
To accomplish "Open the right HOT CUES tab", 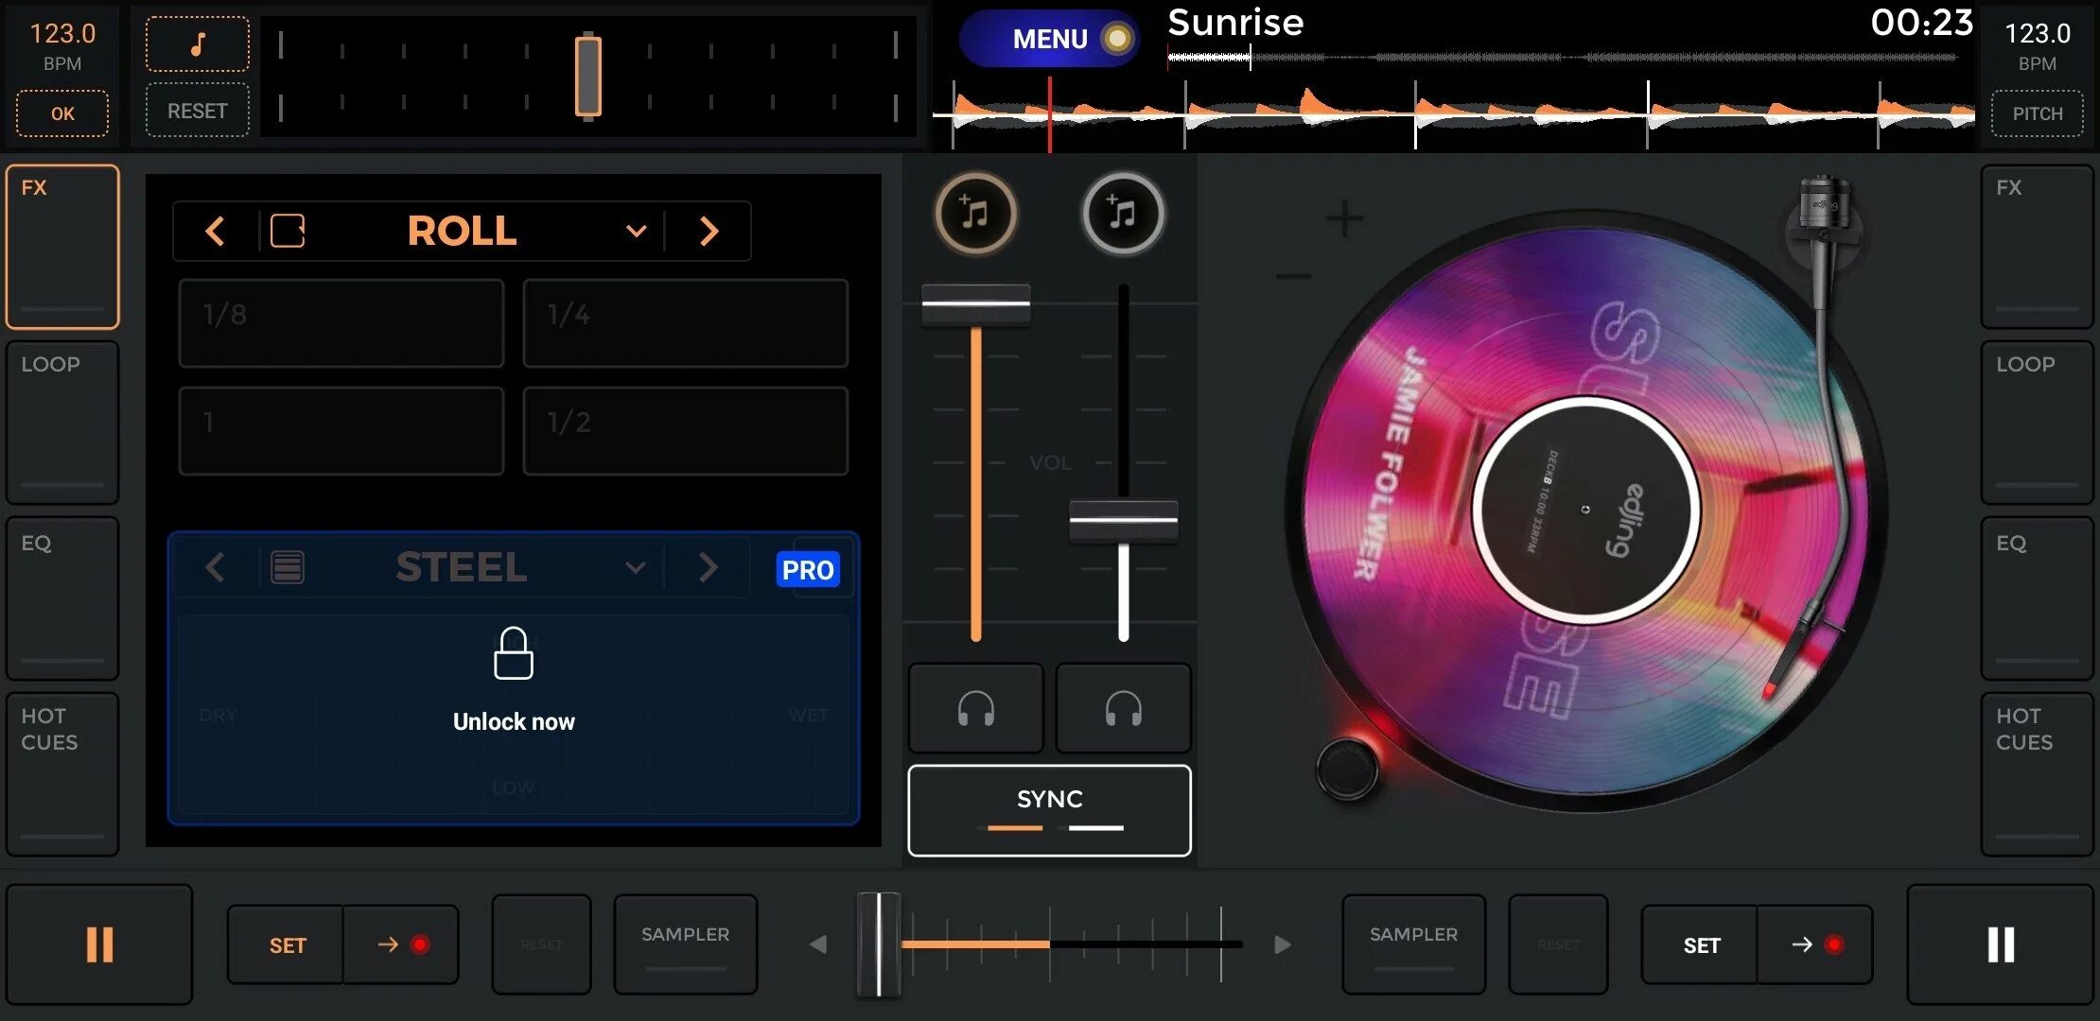I will click(2037, 774).
